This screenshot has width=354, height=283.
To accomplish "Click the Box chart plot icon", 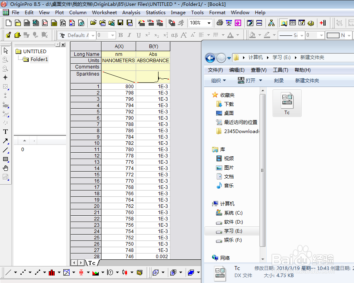I will point(81,272).
